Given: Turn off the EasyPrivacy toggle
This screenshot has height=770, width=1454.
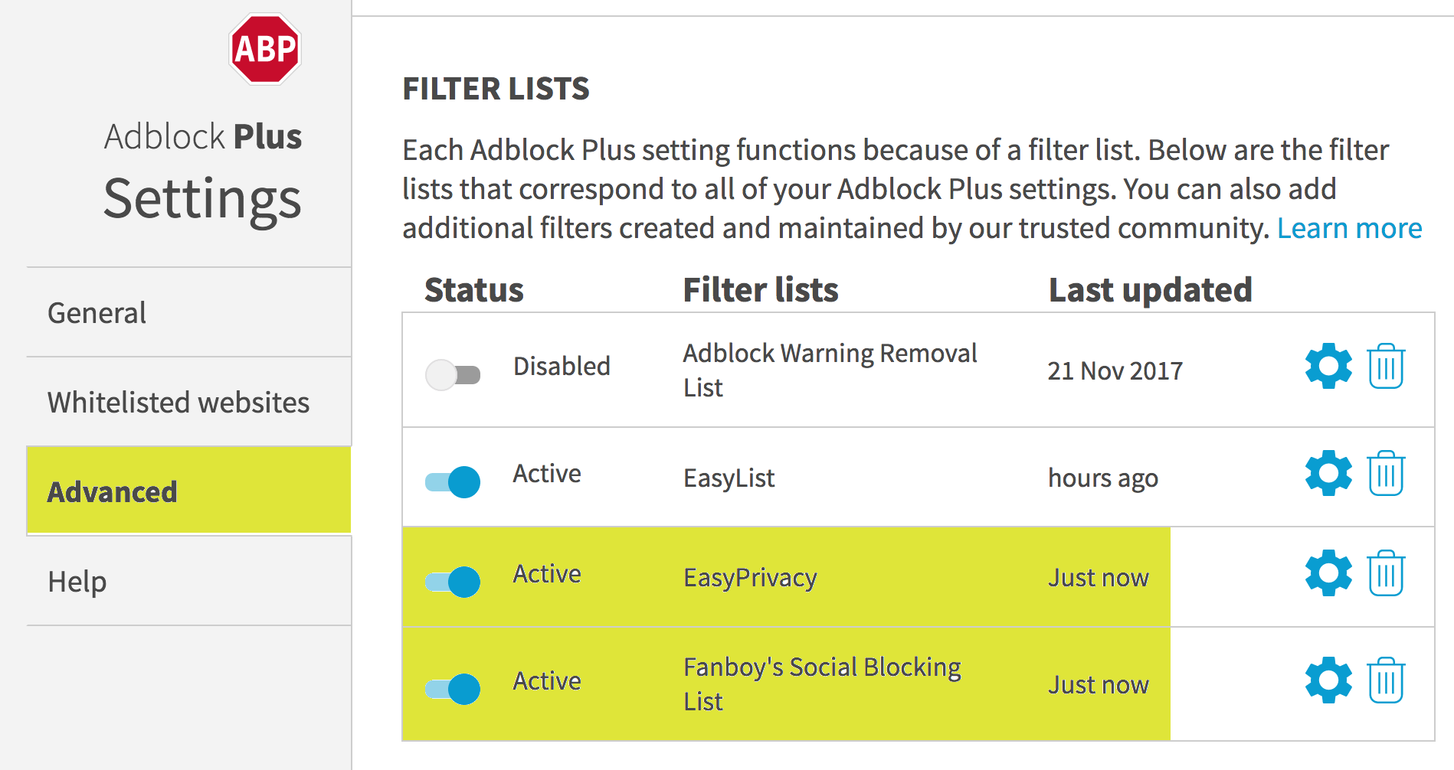Looking at the screenshot, I should click(x=453, y=582).
